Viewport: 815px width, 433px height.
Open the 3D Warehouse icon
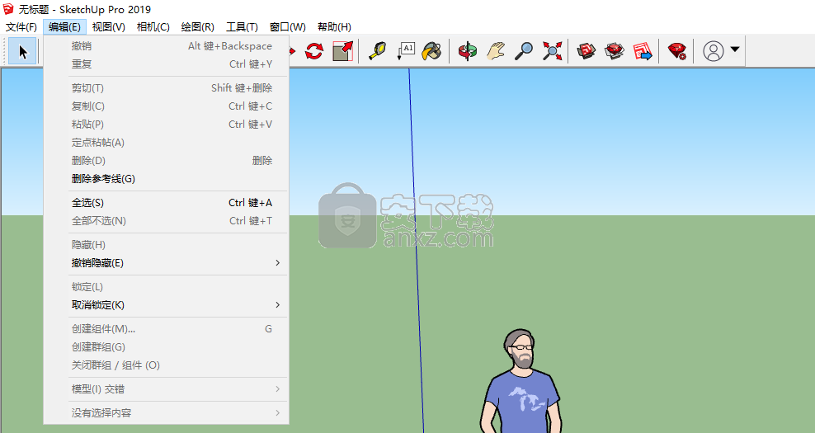586,51
